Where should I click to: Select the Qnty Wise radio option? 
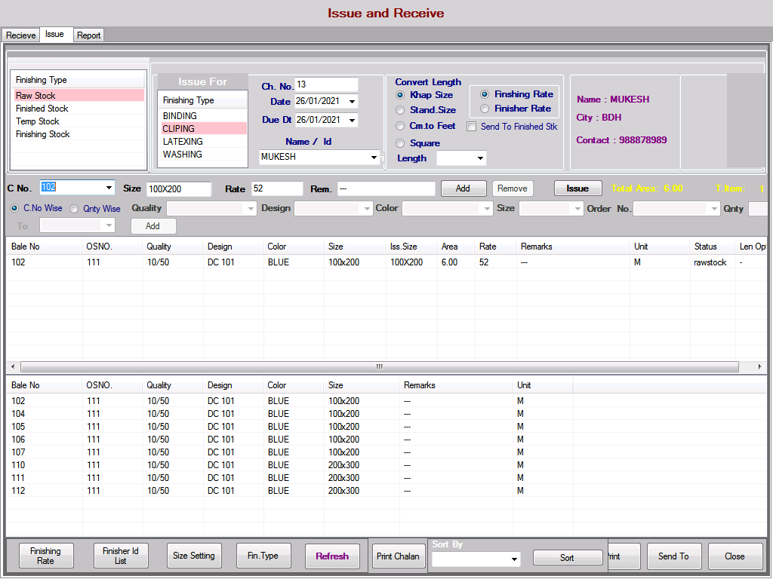click(74, 209)
